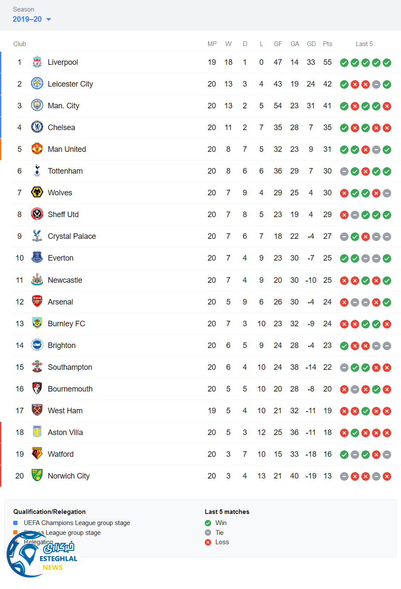
Task: Click the GD column header
Action: click(311, 44)
